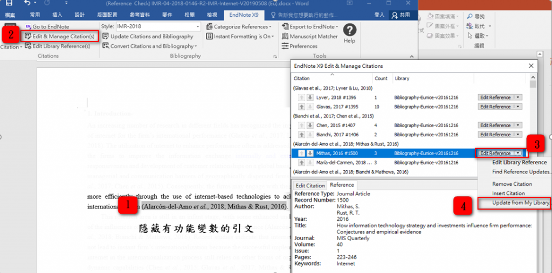The image size is (552, 273).
Task: Move Chen, 2015 #1407 down with arrow
Action: tap(310, 125)
